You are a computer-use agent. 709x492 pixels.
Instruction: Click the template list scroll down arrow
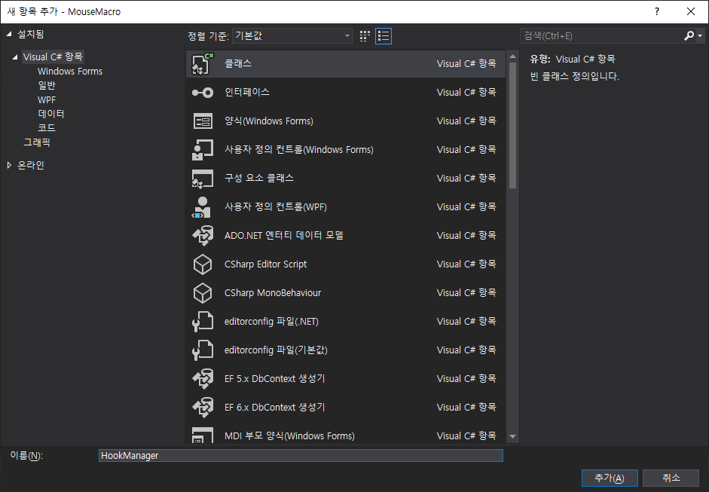[x=512, y=436]
